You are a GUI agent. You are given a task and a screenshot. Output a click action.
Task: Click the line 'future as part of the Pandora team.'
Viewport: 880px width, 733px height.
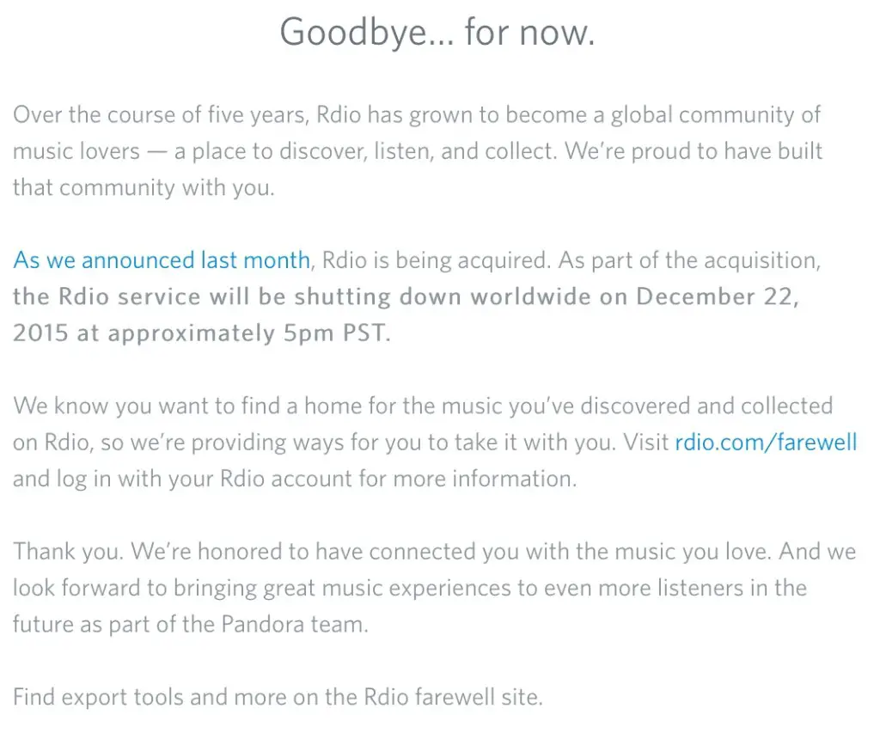(191, 624)
